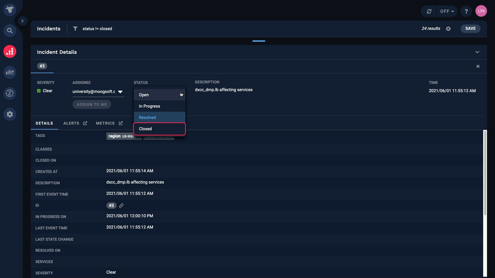The width and height of the screenshot is (495, 278).
Task: Open METRICS in new window icon
Action: [x=121, y=123]
